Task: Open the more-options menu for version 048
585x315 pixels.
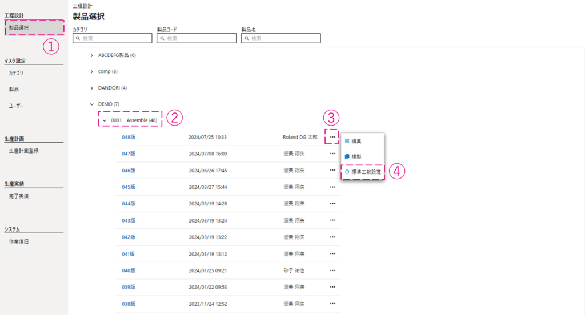Action: (x=332, y=137)
